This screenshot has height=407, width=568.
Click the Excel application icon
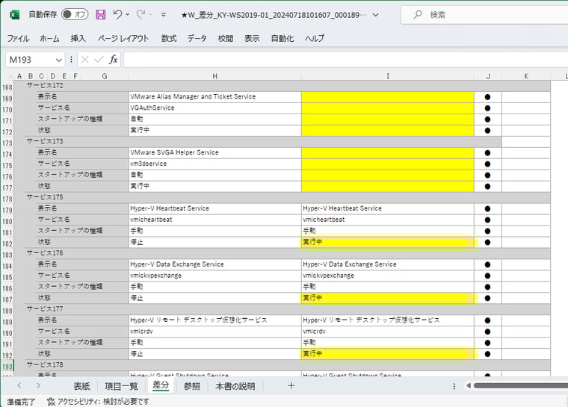click(14, 15)
